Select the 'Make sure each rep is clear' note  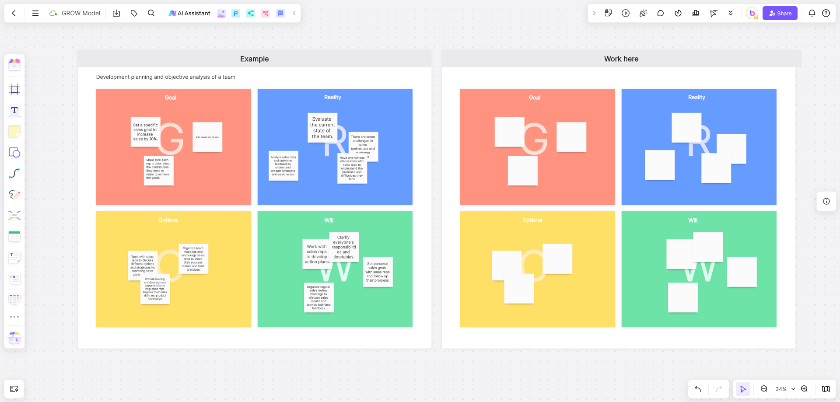(159, 170)
